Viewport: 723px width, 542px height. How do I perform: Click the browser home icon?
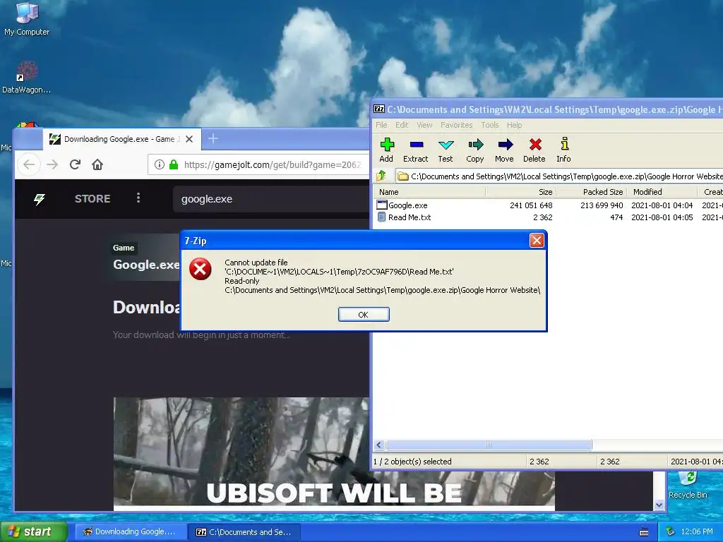point(97,164)
